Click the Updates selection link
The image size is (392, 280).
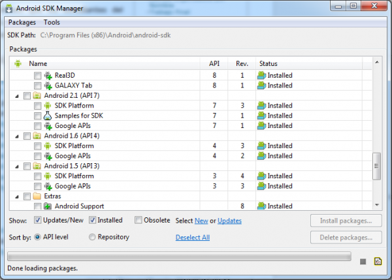click(229, 221)
